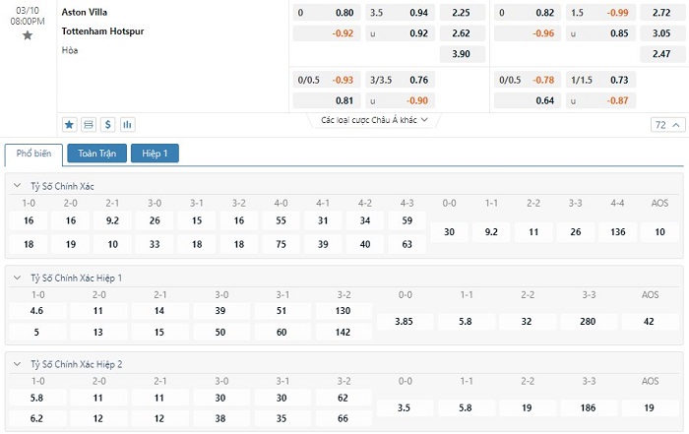The height and width of the screenshot is (434, 689).
Task: Click the Tottenham Hotspur team name
Action: pyautogui.click(x=104, y=31)
